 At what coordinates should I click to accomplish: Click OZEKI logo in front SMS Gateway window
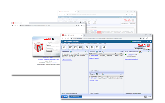click(x=144, y=45)
